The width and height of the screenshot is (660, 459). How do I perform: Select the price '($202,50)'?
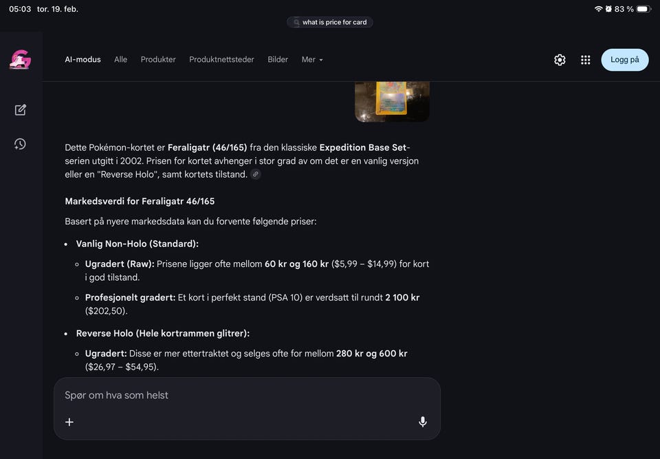[x=106, y=311]
